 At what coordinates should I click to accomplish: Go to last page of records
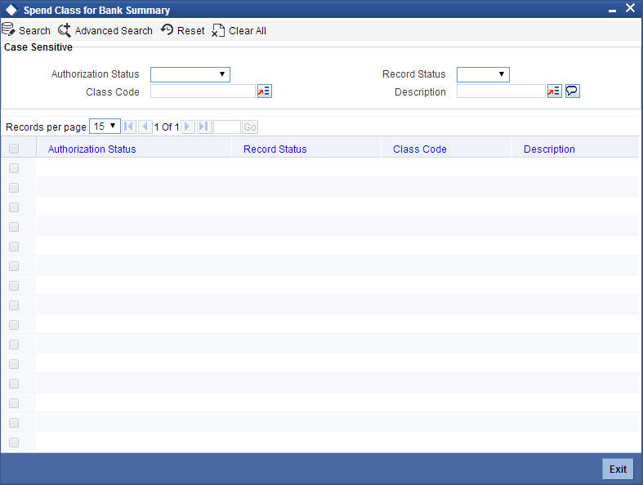203,127
